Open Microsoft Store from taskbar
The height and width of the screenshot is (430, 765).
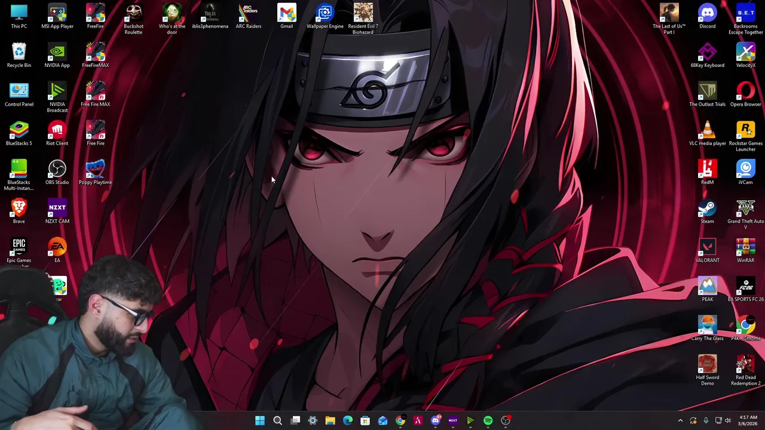tap(365, 420)
